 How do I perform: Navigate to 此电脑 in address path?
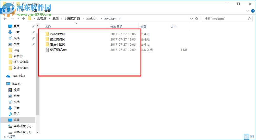(42, 19)
